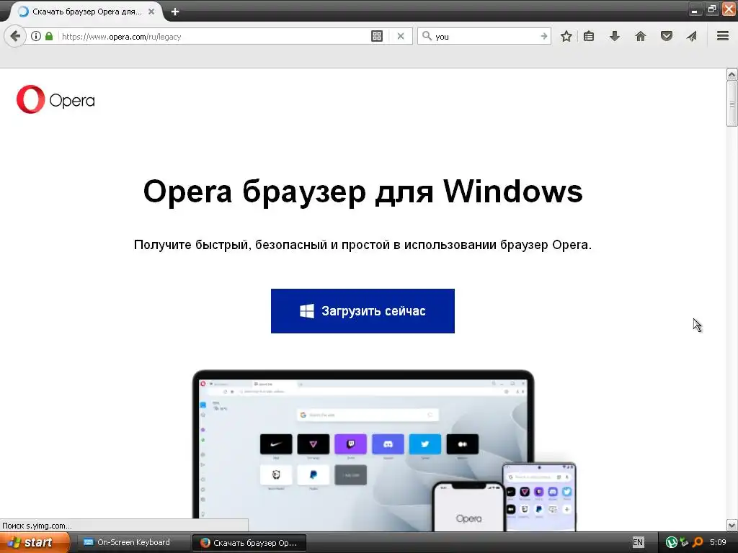Screen dimensions: 738x553
Task: Click the Opera logo on the page
Action: (55, 99)
